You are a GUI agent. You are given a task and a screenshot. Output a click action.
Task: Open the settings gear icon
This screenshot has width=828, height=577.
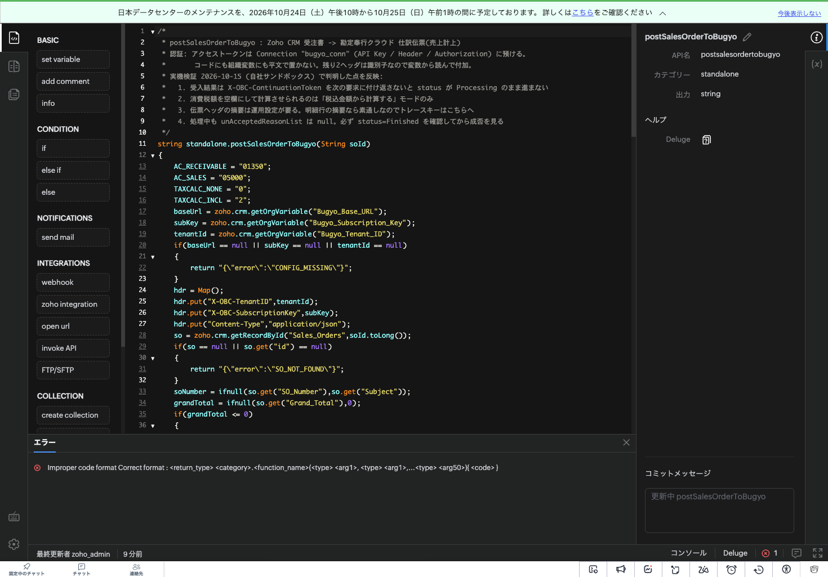point(14,544)
